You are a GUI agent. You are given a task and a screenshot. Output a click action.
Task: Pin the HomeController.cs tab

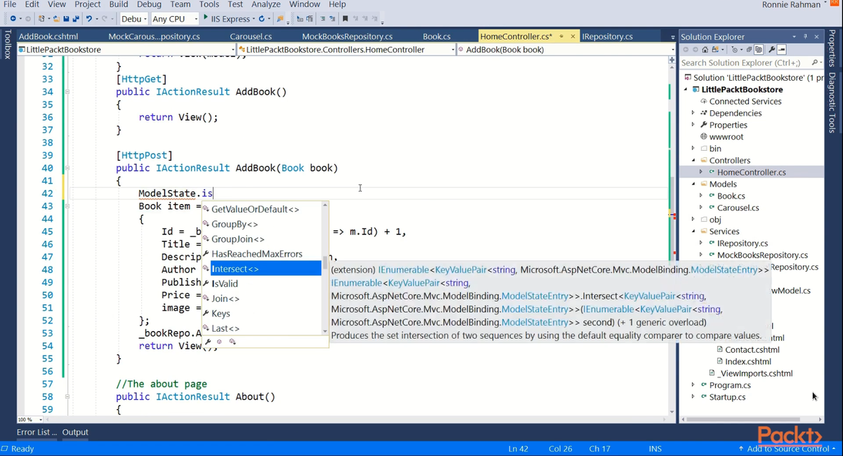[561, 36]
